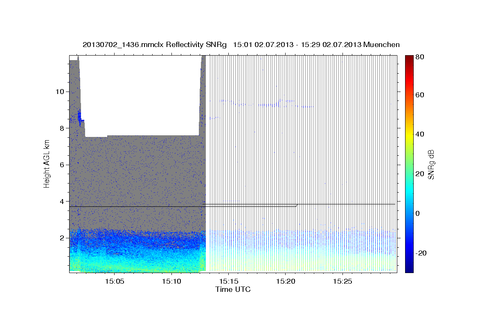Click the 15:10 time tick label
Screen dimensions: 491x327
(x=171, y=281)
